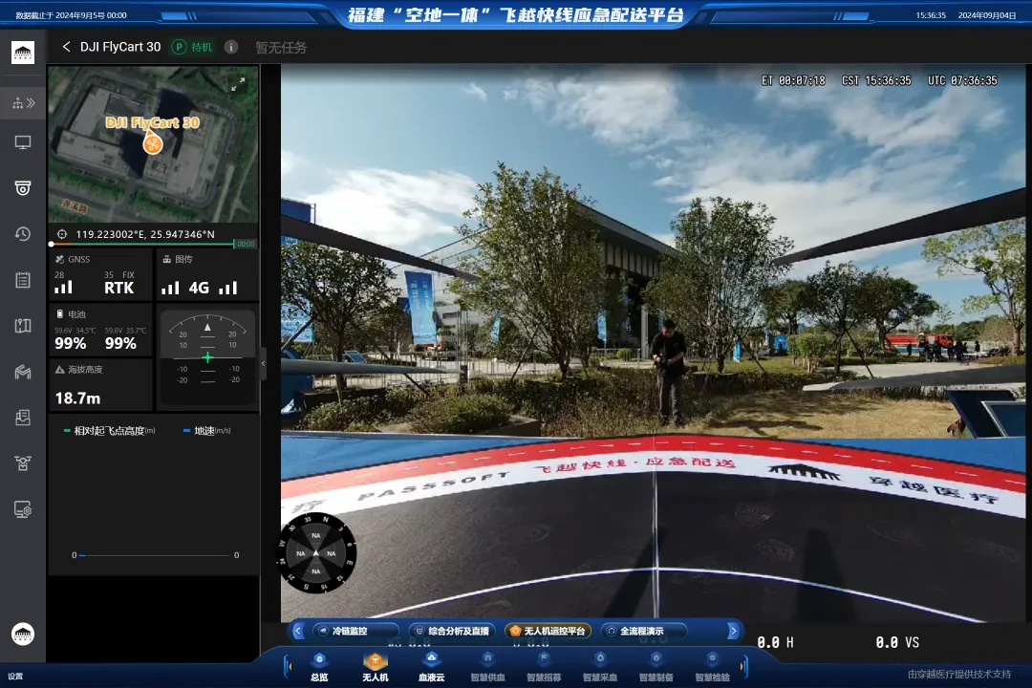Toggle the 相对起飞点高度 chart legend
Image resolution: width=1032 pixels, height=688 pixels.
[109, 431]
